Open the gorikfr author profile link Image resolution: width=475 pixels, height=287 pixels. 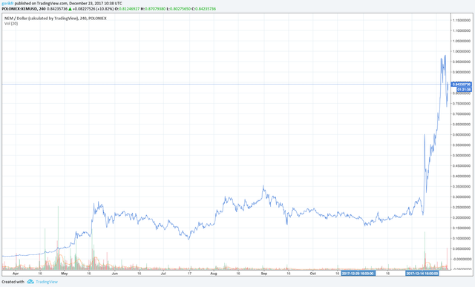point(7,3)
